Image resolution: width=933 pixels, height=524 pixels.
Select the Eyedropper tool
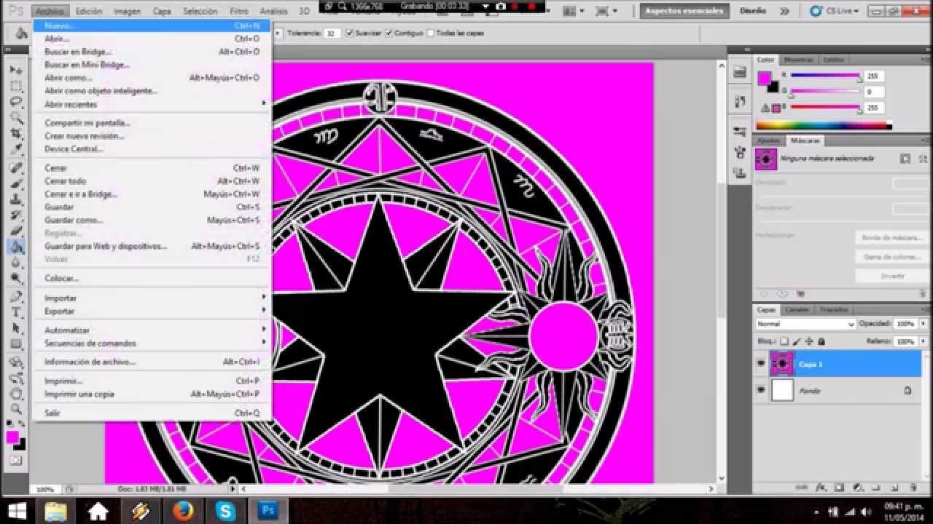16,150
